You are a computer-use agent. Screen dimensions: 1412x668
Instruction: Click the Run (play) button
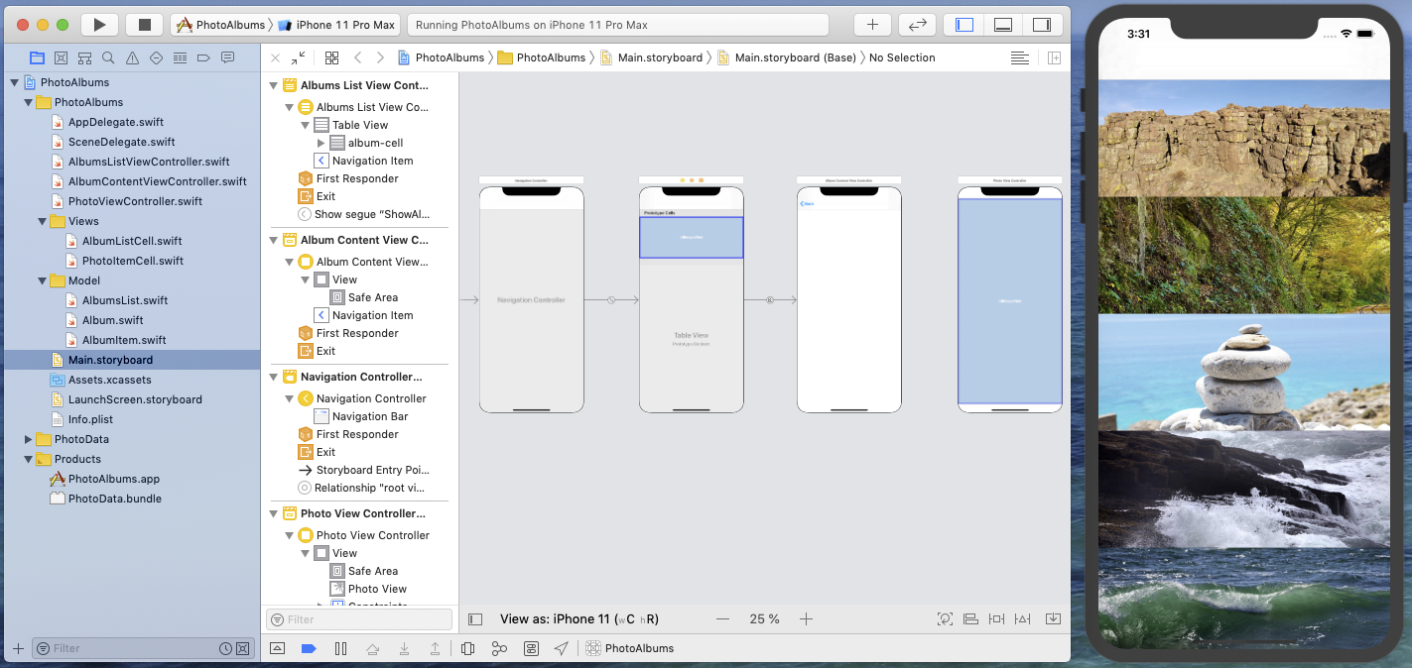pos(99,24)
